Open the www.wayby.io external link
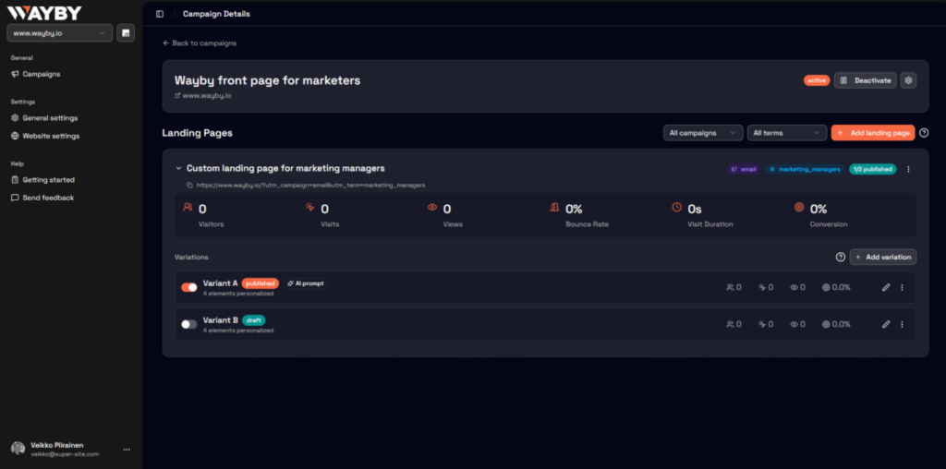This screenshot has width=946, height=469. 202,95
